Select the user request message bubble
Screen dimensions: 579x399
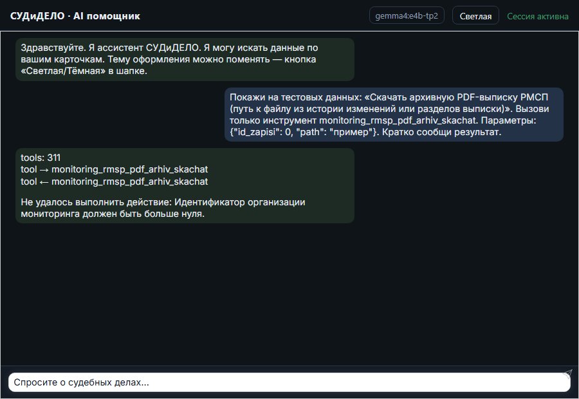394,115
